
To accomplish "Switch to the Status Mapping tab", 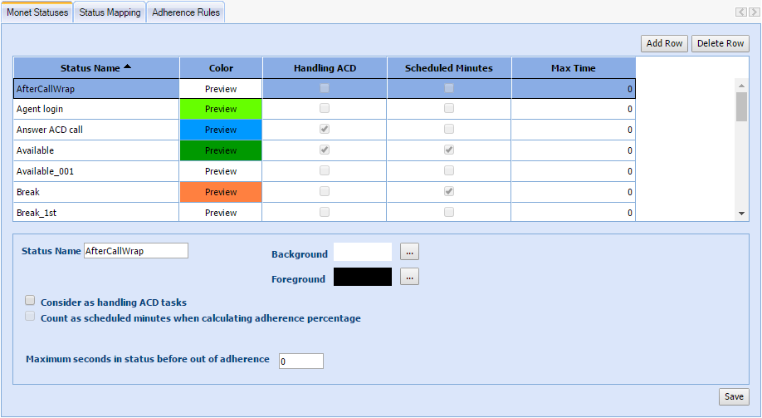I will pyautogui.click(x=110, y=12).
